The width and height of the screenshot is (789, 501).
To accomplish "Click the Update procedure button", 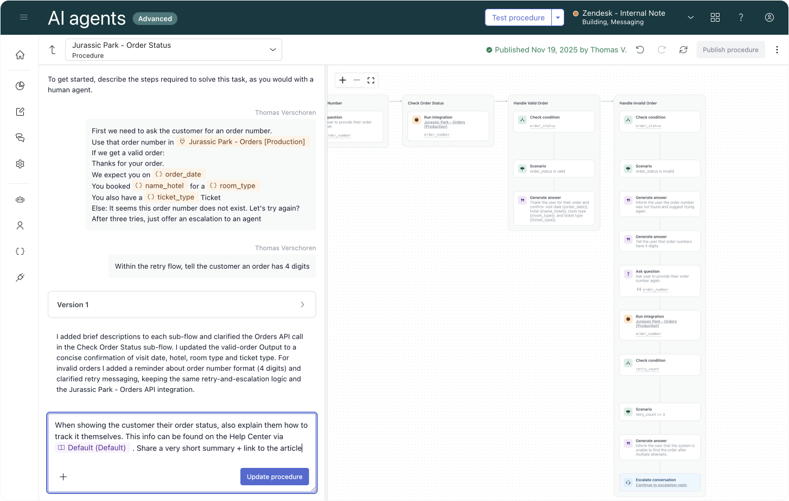I will (275, 477).
